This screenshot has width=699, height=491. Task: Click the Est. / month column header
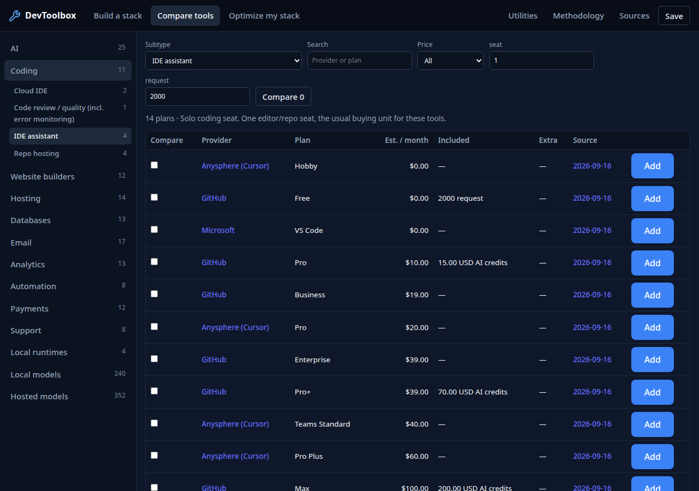tap(406, 140)
